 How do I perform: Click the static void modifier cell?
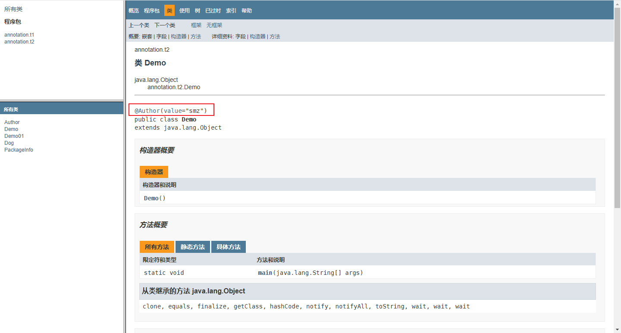coord(164,273)
